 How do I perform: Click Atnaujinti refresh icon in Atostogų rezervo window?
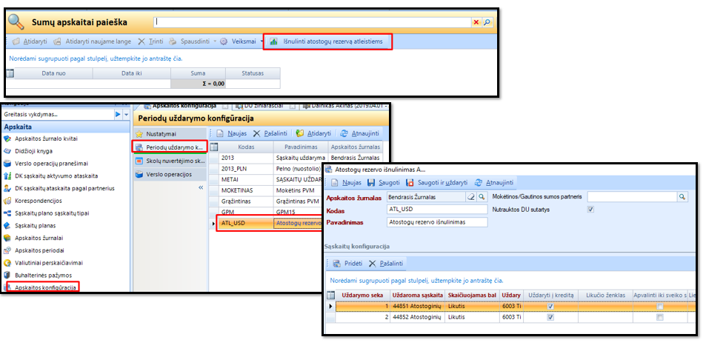(x=480, y=182)
